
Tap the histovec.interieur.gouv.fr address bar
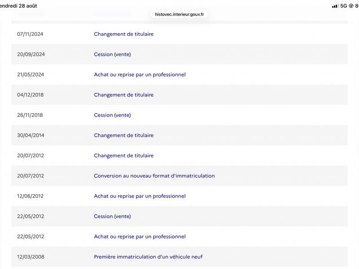point(179,14)
